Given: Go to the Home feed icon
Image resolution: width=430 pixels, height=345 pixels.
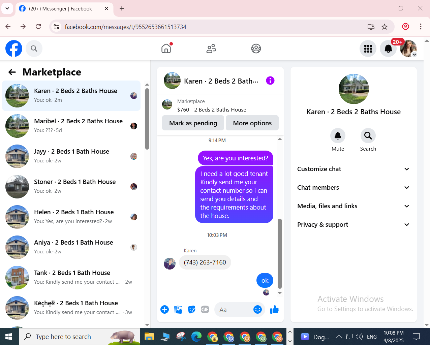Looking at the screenshot, I should click(x=166, y=49).
